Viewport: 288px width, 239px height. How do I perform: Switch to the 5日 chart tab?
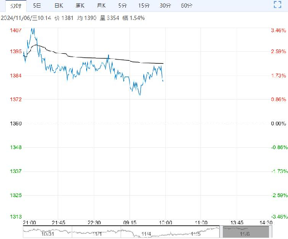[37, 6]
